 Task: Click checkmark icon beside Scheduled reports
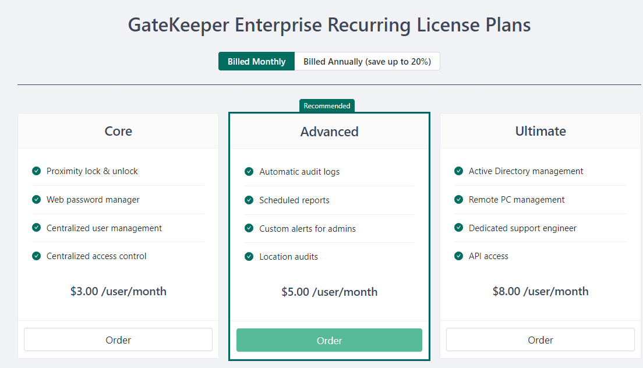(x=249, y=200)
